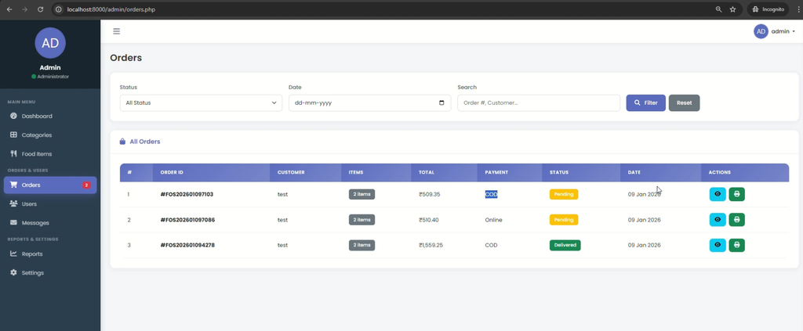Bookmark this page with the star icon
Viewport: 803px width, 331px height.
[733, 9]
